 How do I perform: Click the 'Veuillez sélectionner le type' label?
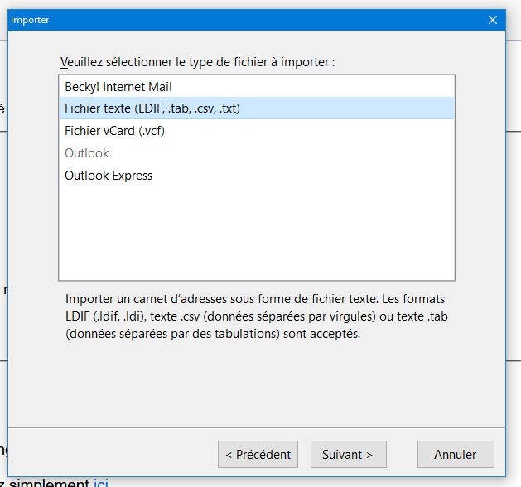(x=197, y=62)
